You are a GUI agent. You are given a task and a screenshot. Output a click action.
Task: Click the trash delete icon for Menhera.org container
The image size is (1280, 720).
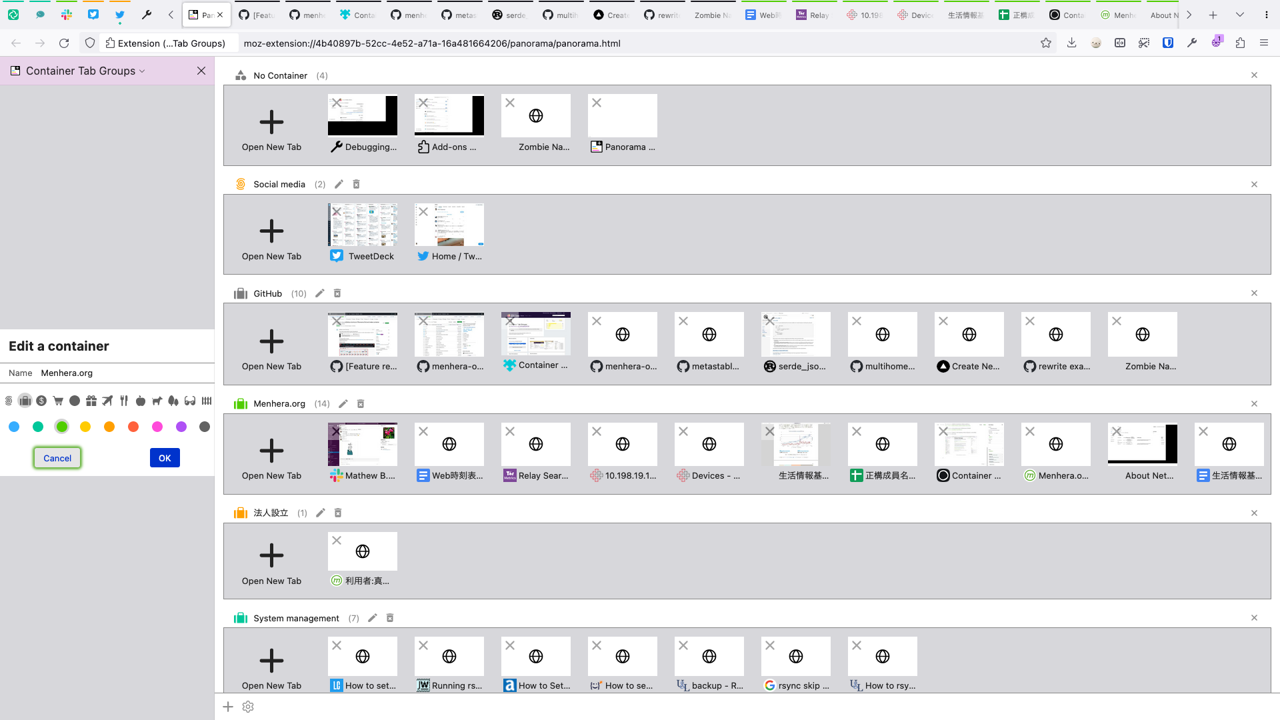(x=361, y=403)
